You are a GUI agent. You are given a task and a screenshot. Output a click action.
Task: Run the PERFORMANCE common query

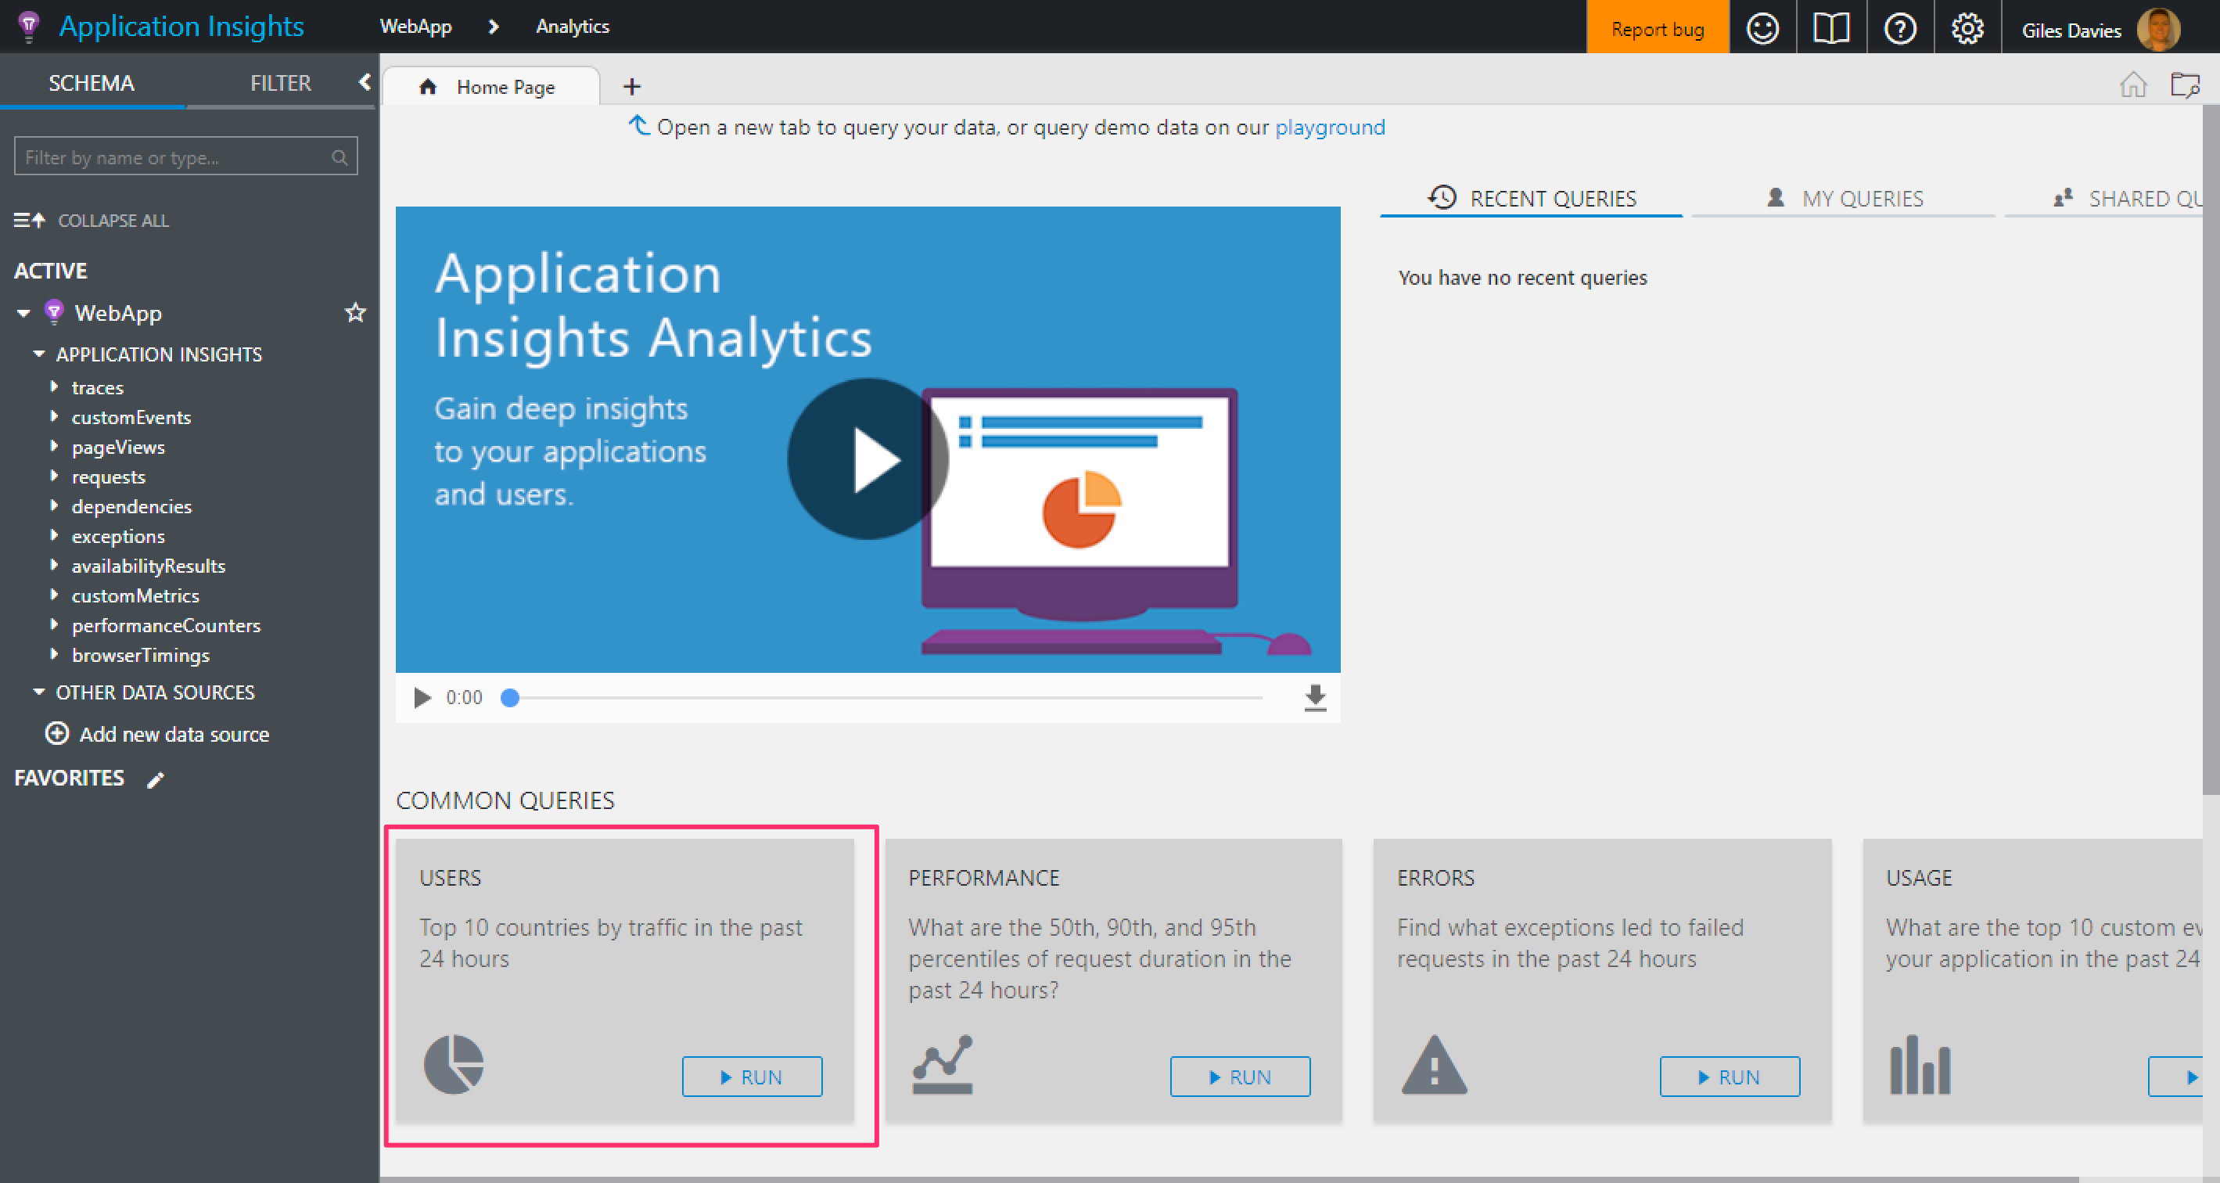coord(1239,1076)
